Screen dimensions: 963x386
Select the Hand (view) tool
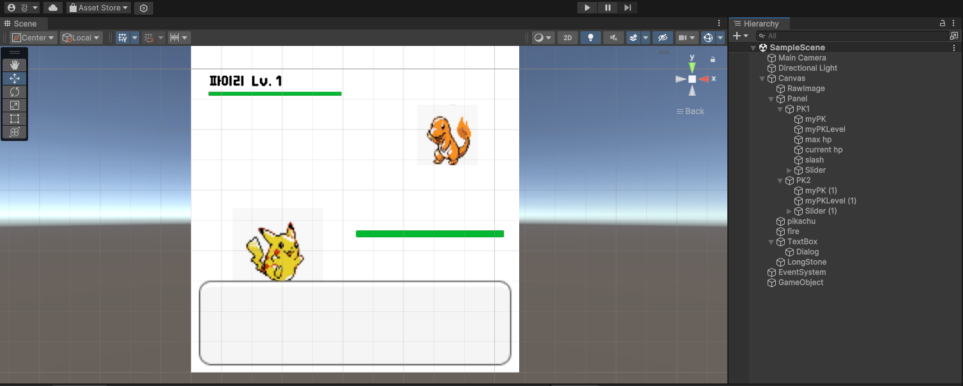point(15,65)
